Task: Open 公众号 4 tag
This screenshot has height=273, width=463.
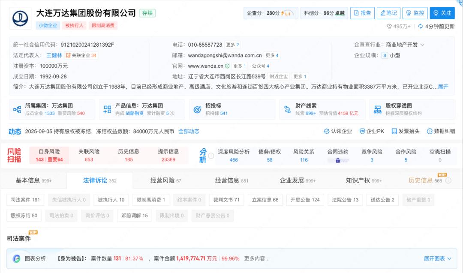Action: point(261,66)
